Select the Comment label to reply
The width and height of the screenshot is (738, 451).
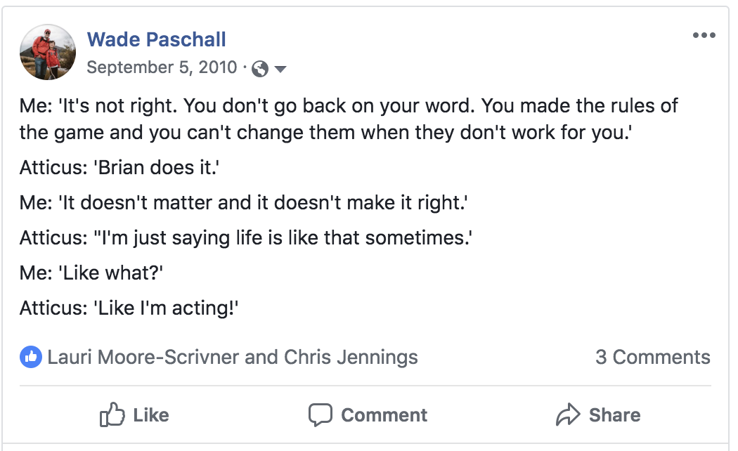pos(384,415)
